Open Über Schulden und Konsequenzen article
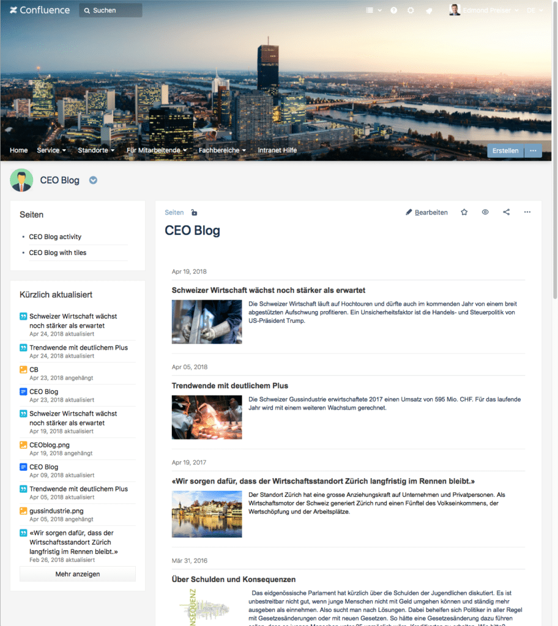Image resolution: width=558 pixels, height=626 pixels. [234, 580]
